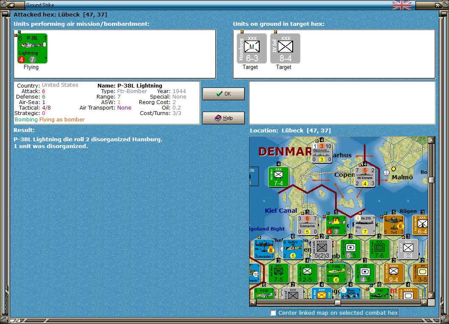449x324 pixels.
Task: Click the burning P-38L Lightning counter on map
Action: click(336, 225)
